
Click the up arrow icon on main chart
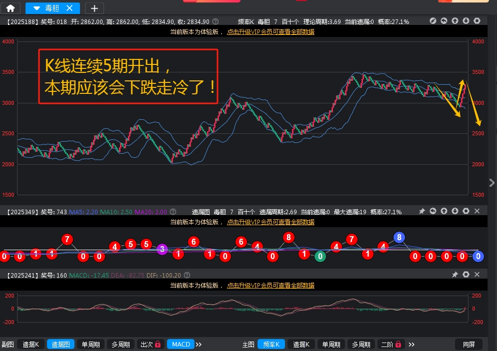(455, 21)
